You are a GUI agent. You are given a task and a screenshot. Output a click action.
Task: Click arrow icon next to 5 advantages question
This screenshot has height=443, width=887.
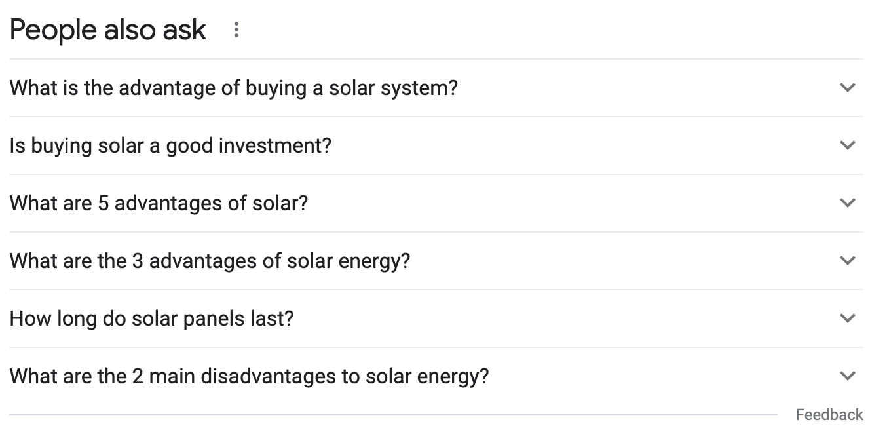click(x=847, y=203)
